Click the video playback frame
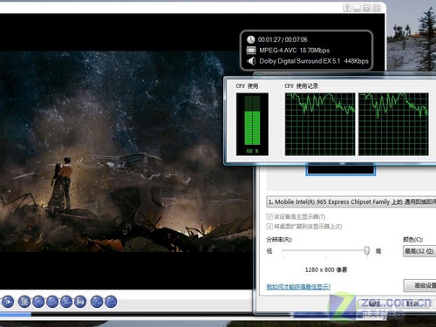 tap(126, 151)
